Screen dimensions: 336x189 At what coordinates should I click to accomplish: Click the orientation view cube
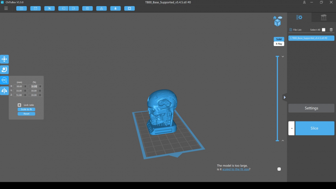click(x=277, y=23)
